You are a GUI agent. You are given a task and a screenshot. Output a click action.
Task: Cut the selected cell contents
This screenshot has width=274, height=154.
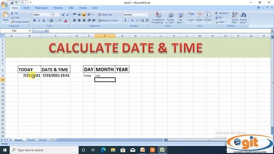14,13
